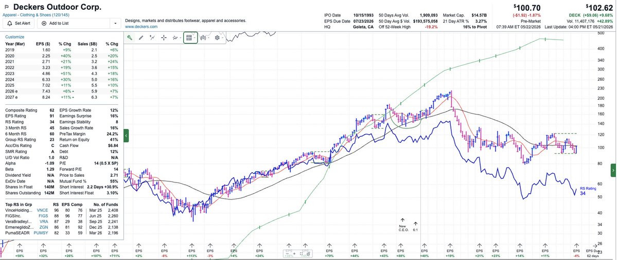Click the up-arrow icon beside 2027 e +11%
The width and height of the screenshot is (617, 260).
coord(73,98)
